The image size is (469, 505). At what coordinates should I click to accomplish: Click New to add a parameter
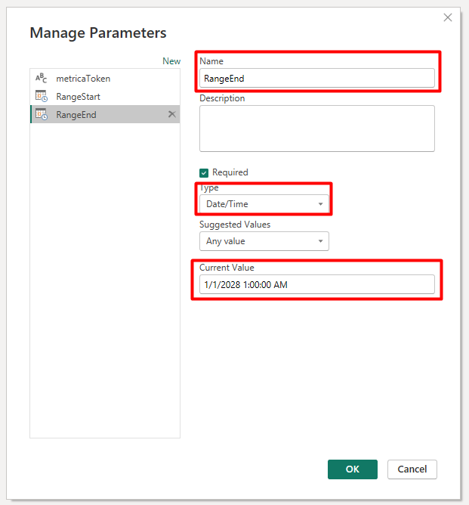tap(171, 61)
